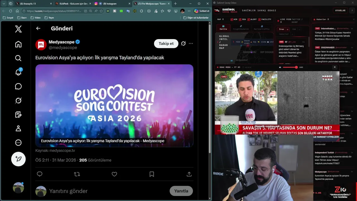The width and height of the screenshot is (357, 201).
Task: Select MarineTraffic tab in map panel
Action: [x=262, y=28]
